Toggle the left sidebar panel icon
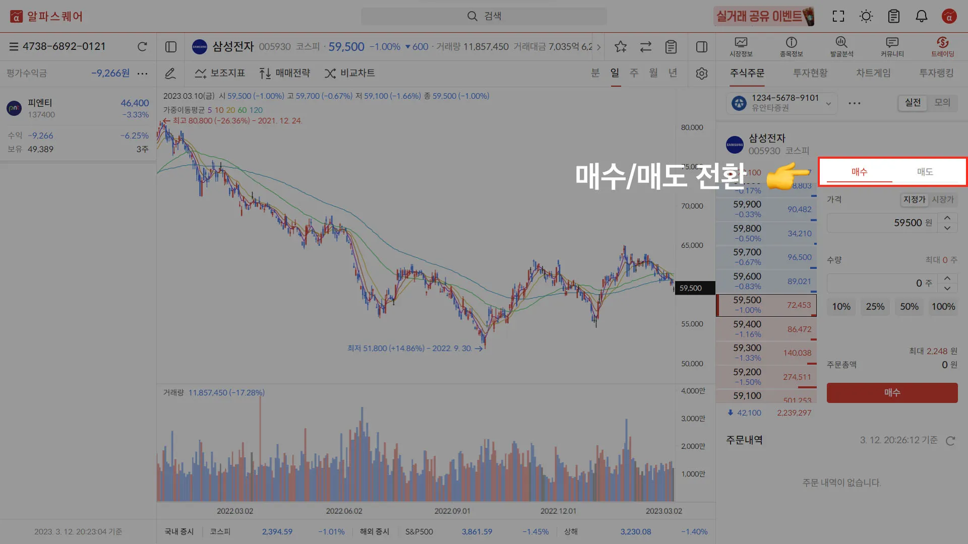 [x=171, y=47]
